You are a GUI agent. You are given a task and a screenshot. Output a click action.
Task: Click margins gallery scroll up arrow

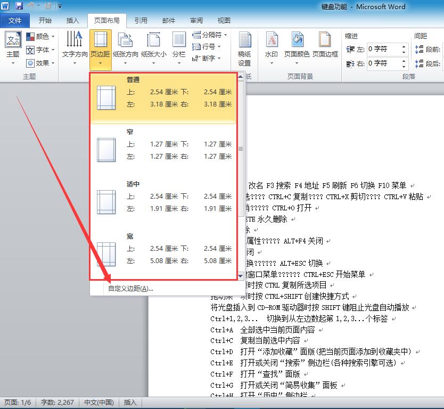tap(241, 77)
